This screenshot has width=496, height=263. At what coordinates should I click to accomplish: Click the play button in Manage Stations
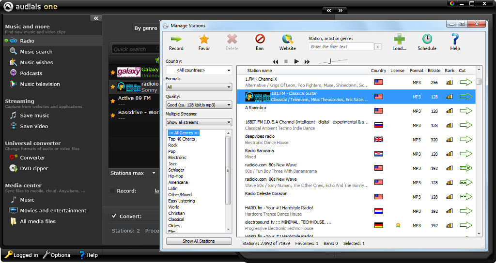296,61
